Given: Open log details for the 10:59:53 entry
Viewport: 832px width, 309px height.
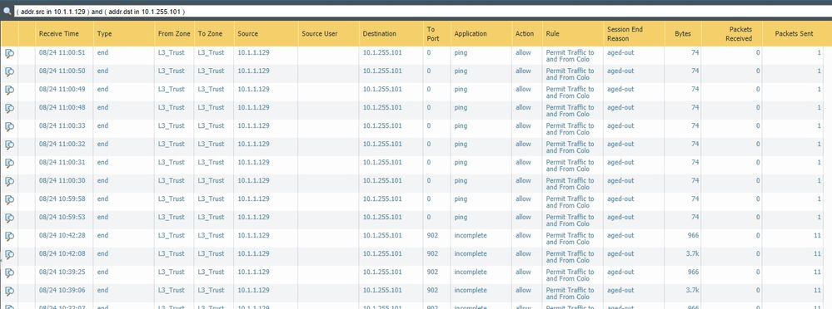Looking at the screenshot, I should coord(9,218).
